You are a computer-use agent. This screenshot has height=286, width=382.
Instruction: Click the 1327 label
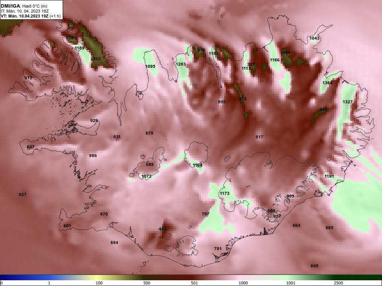click(x=348, y=102)
